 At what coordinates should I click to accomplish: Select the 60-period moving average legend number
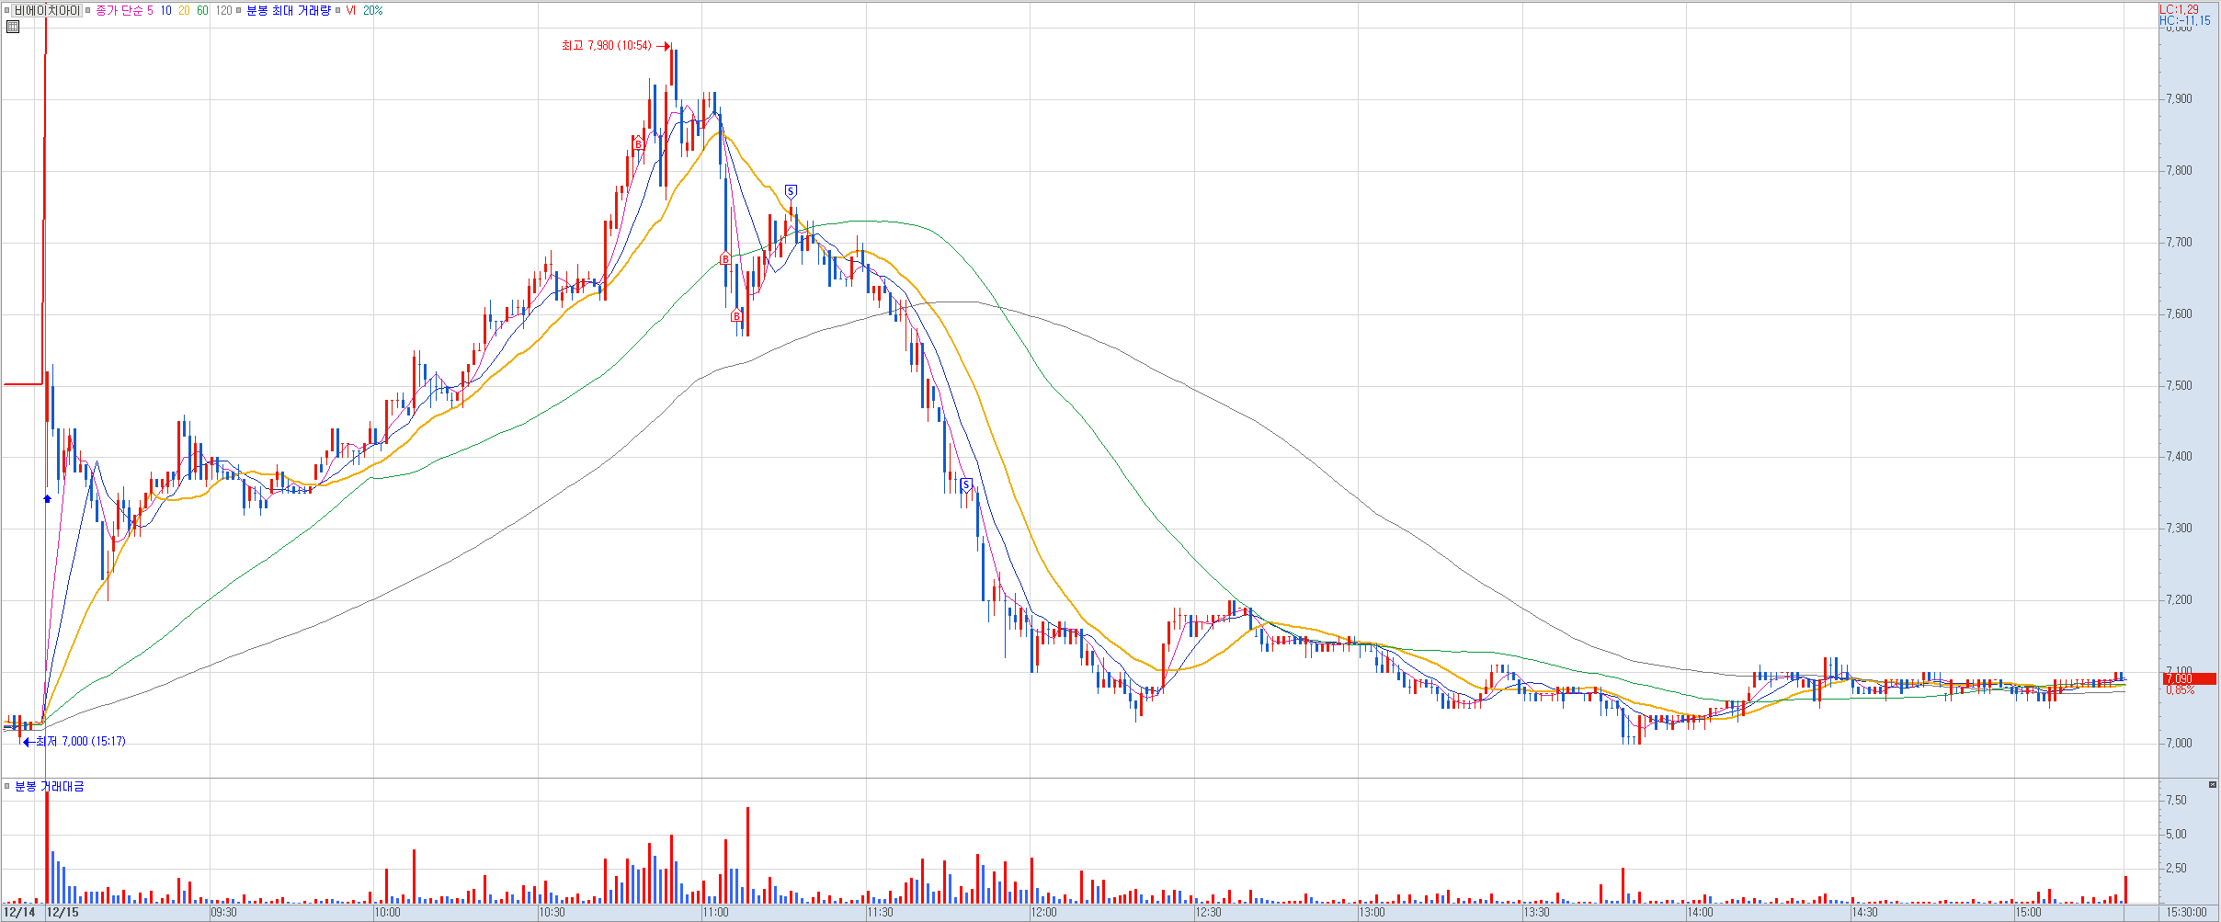(202, 11)
